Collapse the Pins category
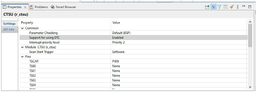This screenshot has height=92, width=257. click(22, 57)
